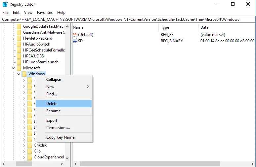Choose Find... in context menu

(x=64, y=94)
